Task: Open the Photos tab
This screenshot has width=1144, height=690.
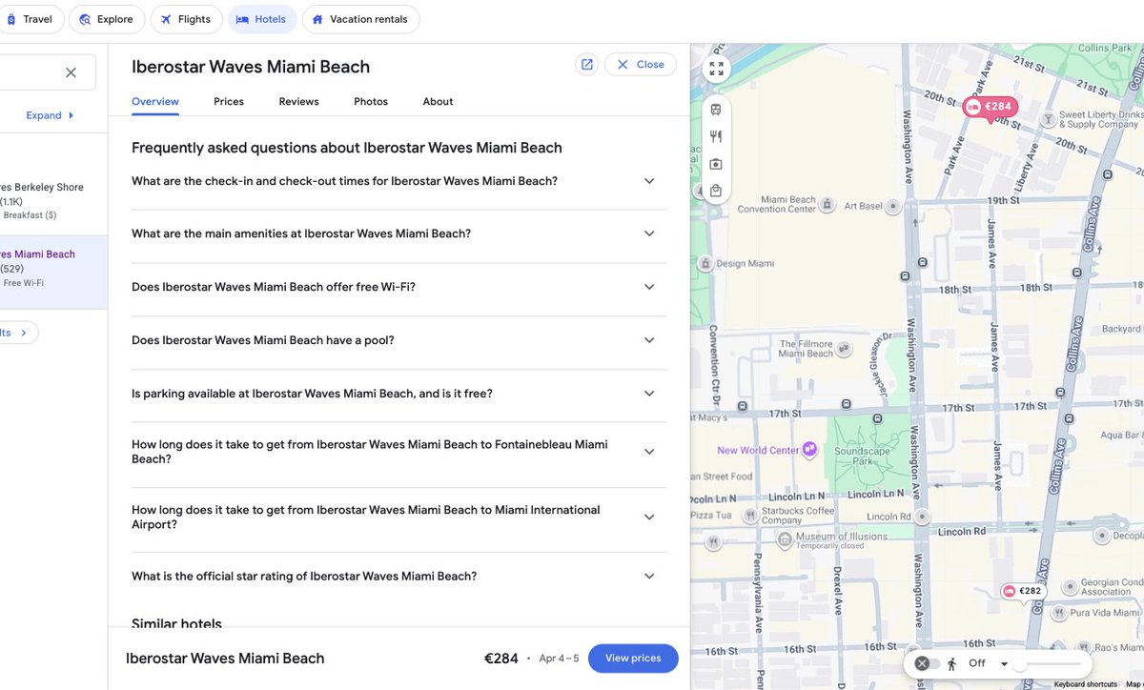Action: [371, 101]
